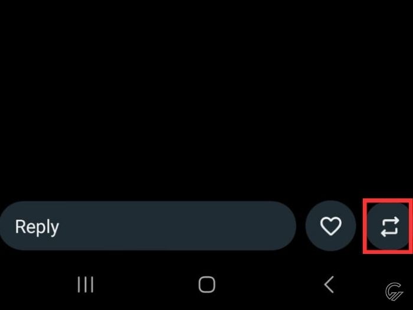
Task: Click the word Reply in the pill
Action: point(37,227)
